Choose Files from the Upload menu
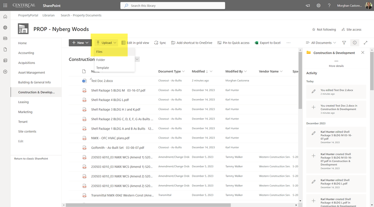The height and width of the screenshot is (207, 374). pos(115,52)
